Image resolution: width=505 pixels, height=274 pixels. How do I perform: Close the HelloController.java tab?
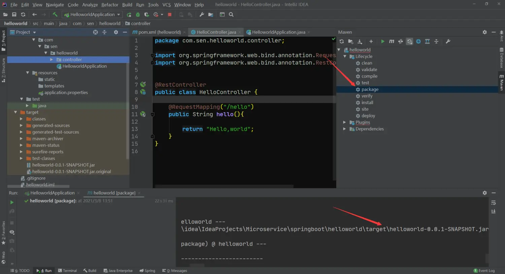pyautogui.click(x=240, y=32)
